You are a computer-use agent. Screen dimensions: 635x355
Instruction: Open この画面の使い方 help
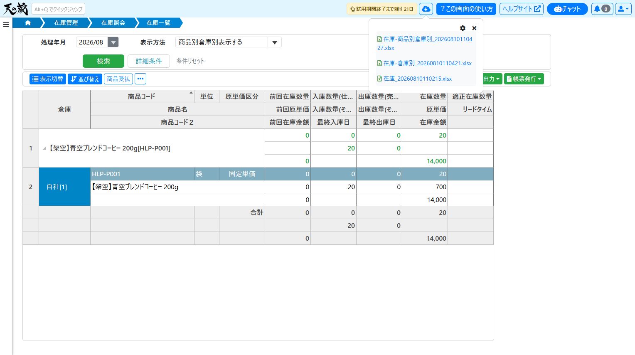pyautogui.click(x=466, y=9)
